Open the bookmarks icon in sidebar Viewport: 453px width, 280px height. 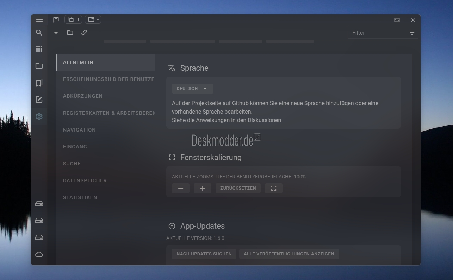point(39,83)
